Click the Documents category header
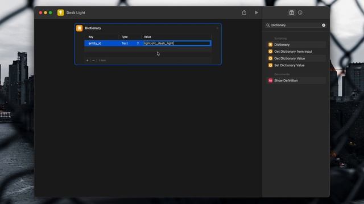Screen dimensions: 364x204 click(x=282, y=74)
